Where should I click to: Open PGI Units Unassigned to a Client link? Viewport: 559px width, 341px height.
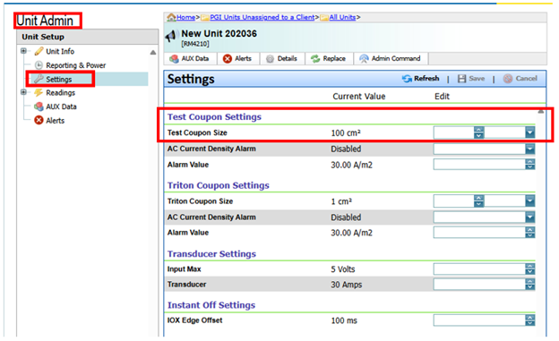click(262, 17)
